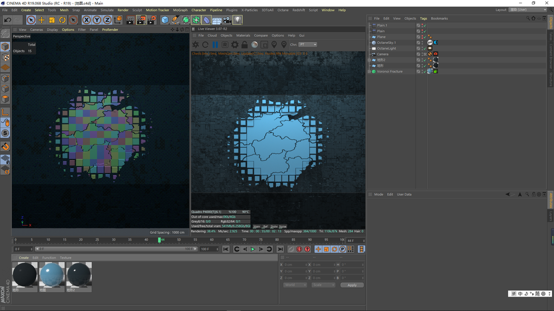Click the Autokeying button
The image size is (554, 311).
click(x=299, y=249)
